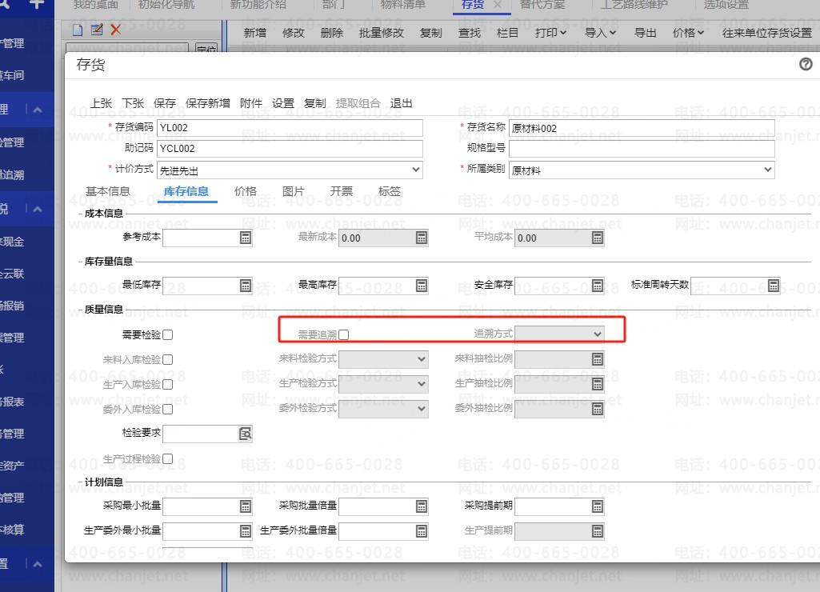Click the calculator icon for 标准周转天数
This screenshot has width=820, height=592.
click(x=774, y=286)
